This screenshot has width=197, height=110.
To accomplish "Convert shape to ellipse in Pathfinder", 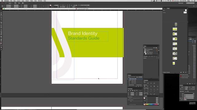I will pyautogui.click(x=157, y=90).
